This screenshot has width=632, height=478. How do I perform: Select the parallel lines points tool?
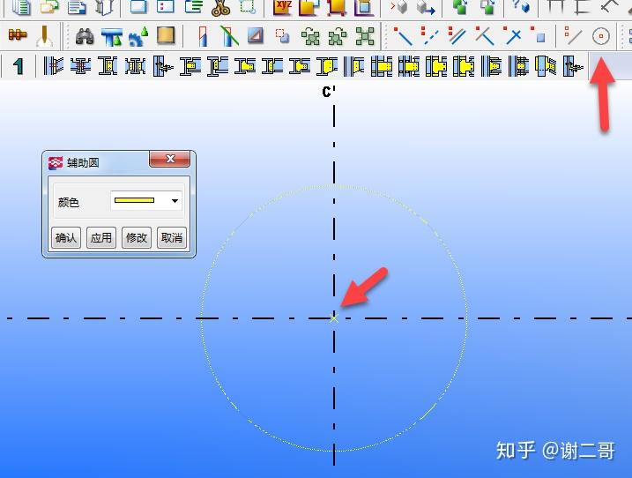457,36
